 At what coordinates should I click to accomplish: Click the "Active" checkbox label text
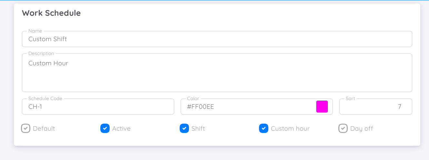[x=121, y=128]
